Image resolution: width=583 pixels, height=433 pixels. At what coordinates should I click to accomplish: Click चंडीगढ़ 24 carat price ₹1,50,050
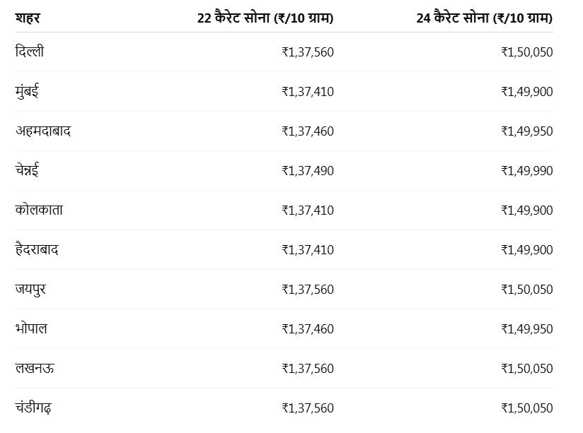pyautogui.click(x=527, y=408)
